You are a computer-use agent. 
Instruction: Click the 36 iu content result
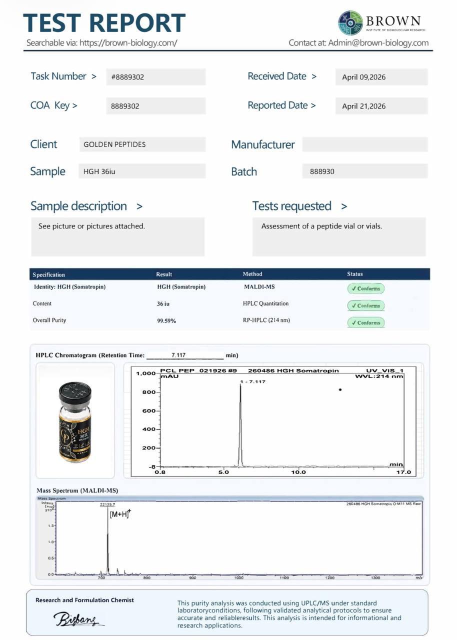click(x=163, y=304)
